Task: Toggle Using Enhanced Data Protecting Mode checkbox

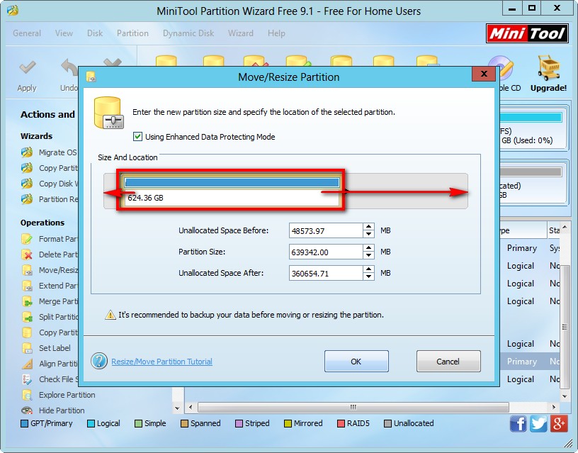Action: 137,137
